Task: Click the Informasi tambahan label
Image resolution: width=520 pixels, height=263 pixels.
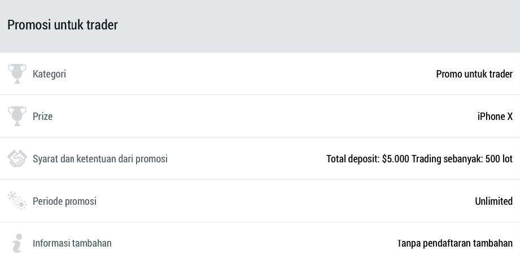Action: pyautogui.click(x=72, y=243)
